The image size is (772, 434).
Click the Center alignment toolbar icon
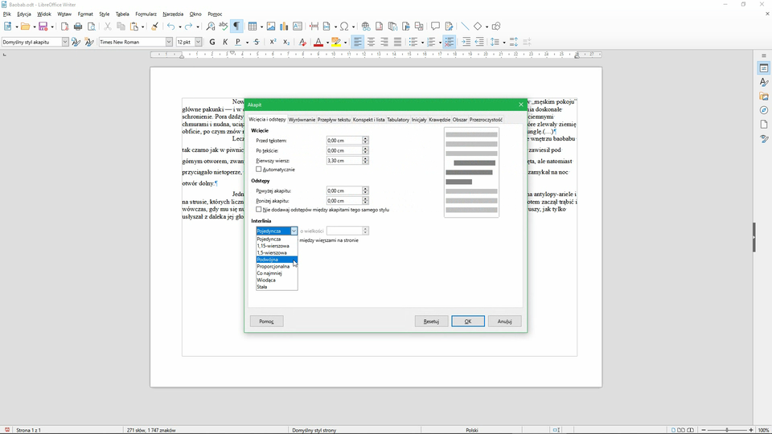[371, 42]
